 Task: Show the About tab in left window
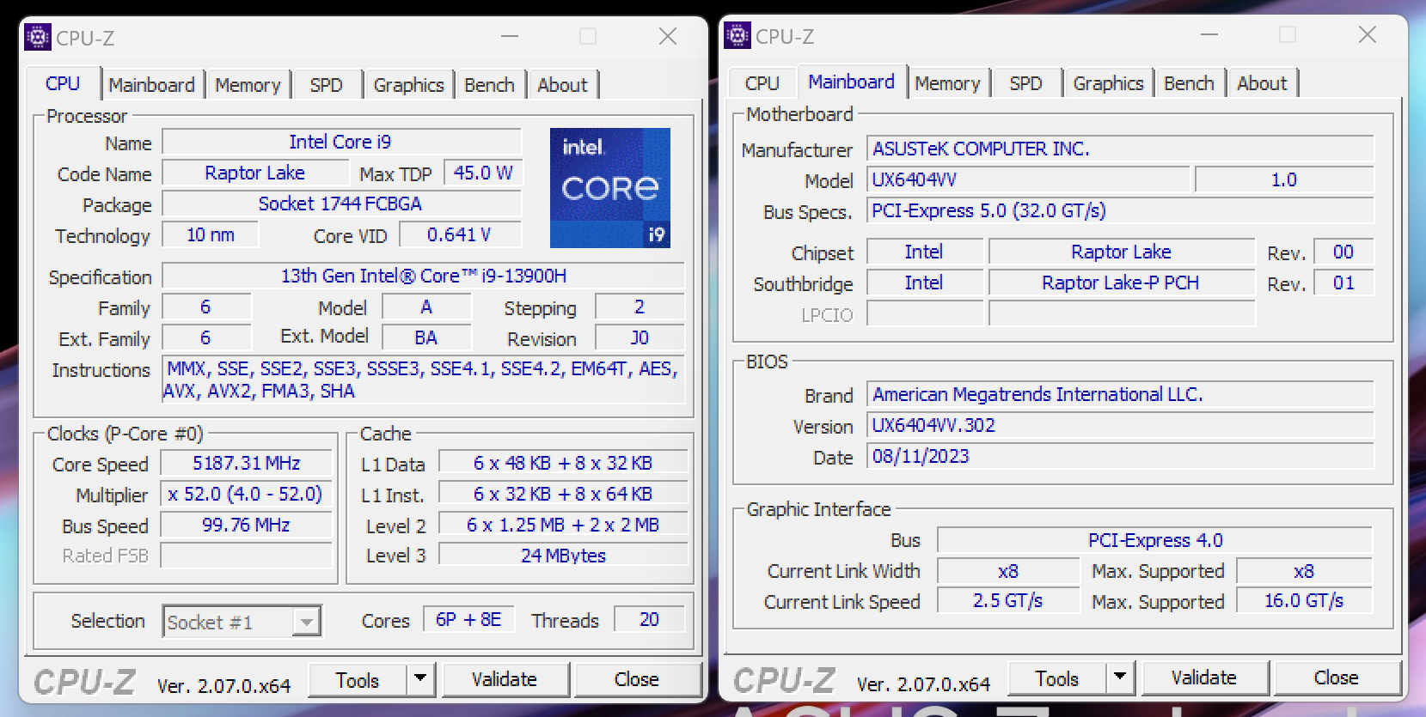[x=562, y=85]
